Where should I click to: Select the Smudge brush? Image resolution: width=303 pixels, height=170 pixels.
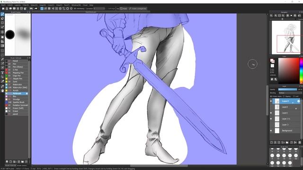click(x=17, y=99)
